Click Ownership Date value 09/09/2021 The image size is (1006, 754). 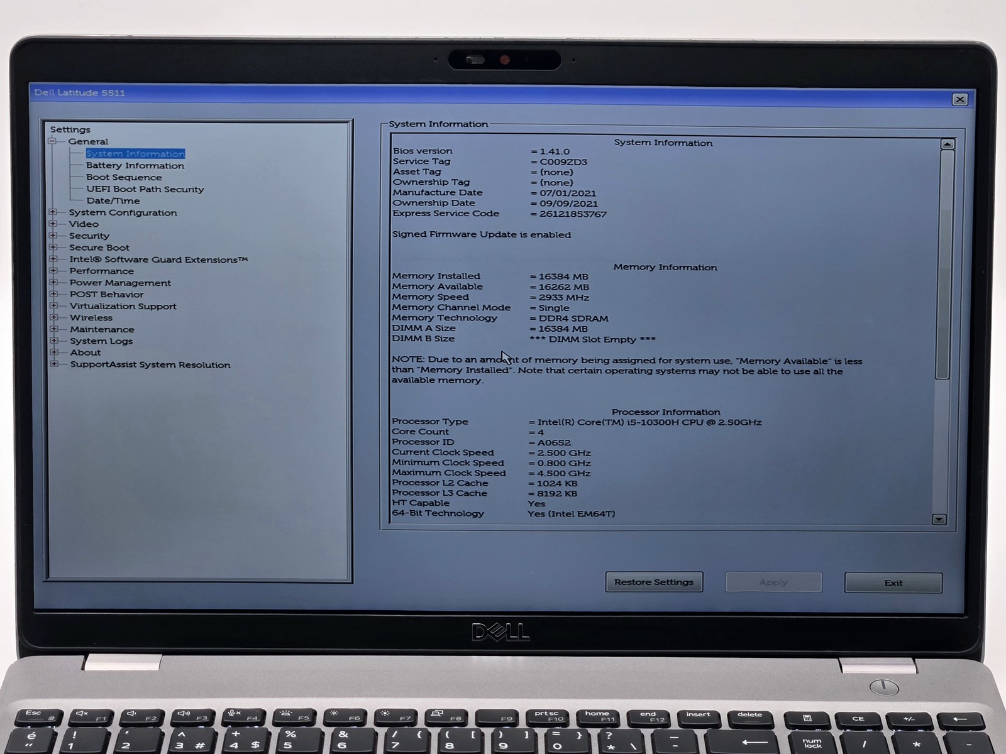click(568, 204)
